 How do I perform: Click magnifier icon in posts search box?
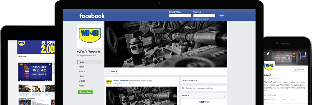pyautogui.click(x=183, y=88)
